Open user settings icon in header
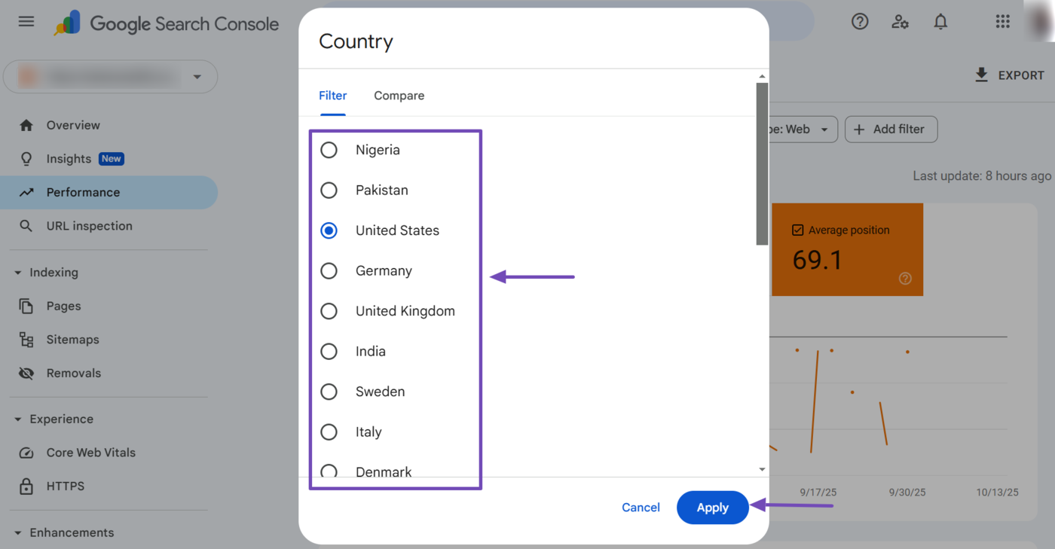This screenshot has height=549, width=1055. pyautogui.click(x=900, y=22)
